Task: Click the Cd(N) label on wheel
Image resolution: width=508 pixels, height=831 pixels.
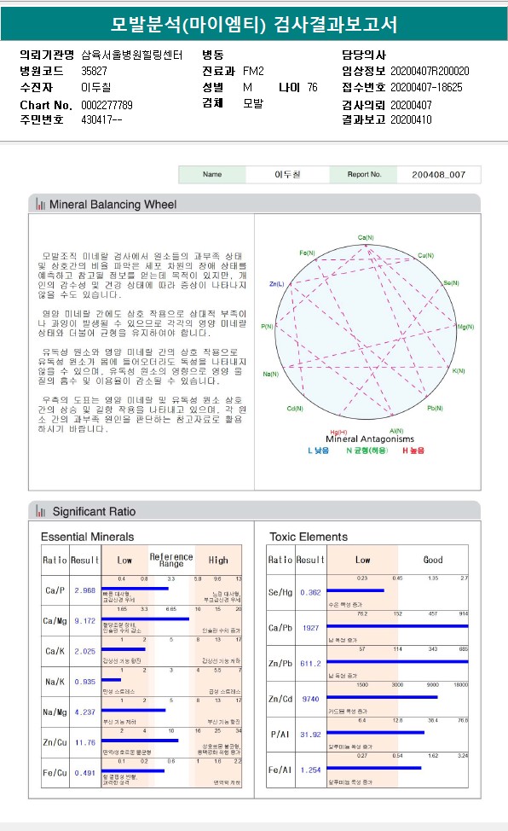Action: (x=295, y=409)
